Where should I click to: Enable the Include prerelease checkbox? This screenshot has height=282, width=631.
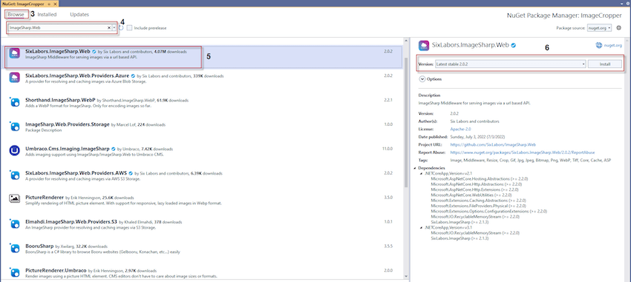pos(129,28)
